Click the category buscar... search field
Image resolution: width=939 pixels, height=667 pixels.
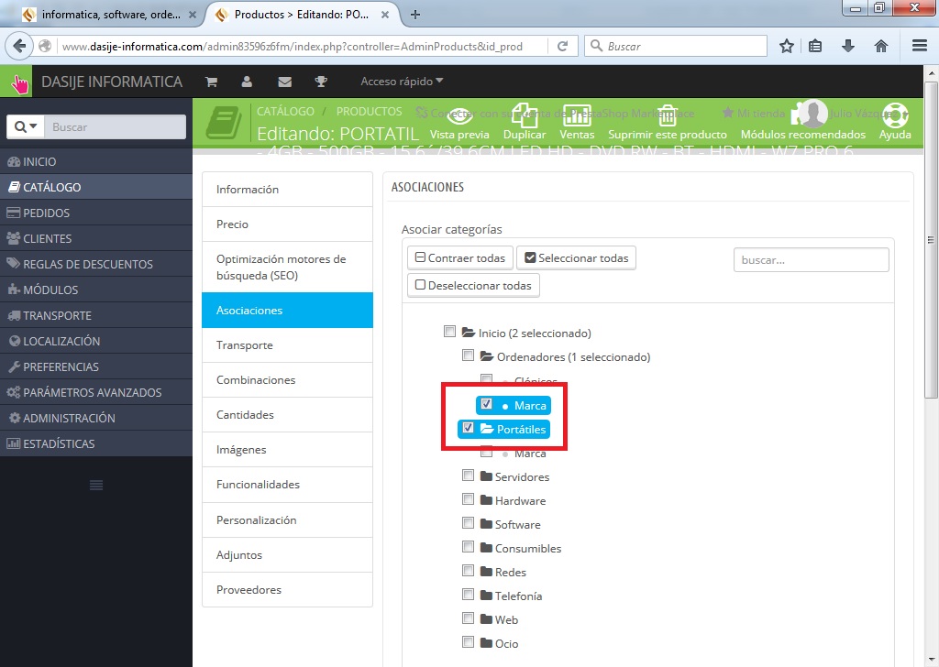(x=811, y=260)
